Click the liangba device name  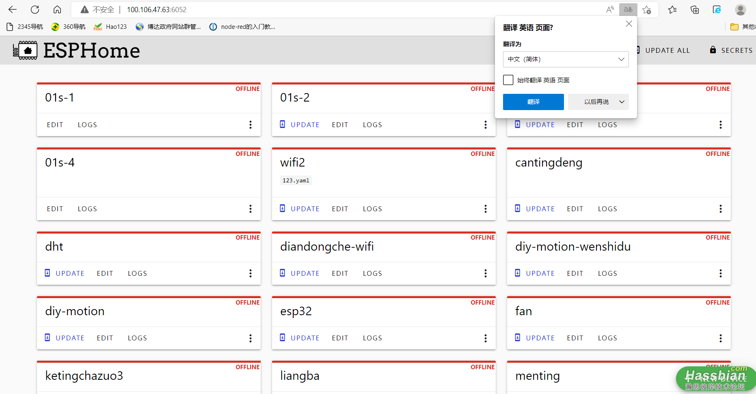tap(300, 376)
